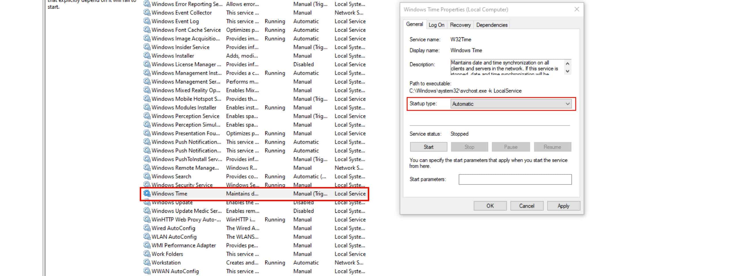Click "Adds, modi..." description of Windows Installer
The height and width of the screenshot is (276, 737).
coord(242,55)
